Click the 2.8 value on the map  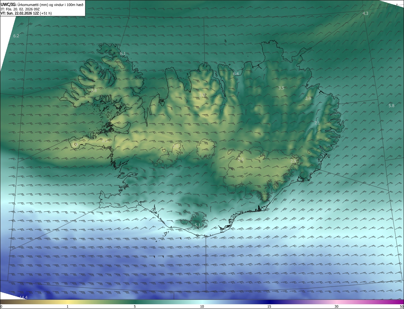pyautogui.click(x=94, y=90)
